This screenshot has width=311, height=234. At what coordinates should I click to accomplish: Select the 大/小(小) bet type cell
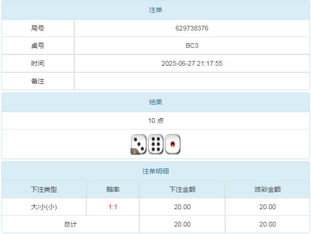coord(44,207)
